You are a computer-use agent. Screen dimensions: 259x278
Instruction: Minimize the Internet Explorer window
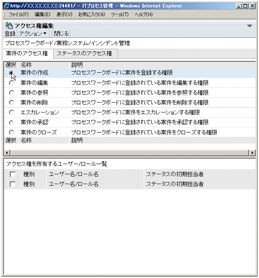[x=239, y=6]
